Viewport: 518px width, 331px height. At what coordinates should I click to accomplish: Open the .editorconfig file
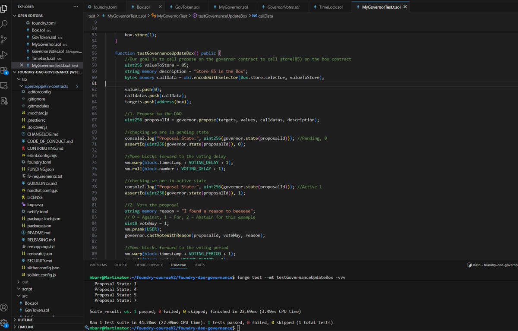[39, 92]
